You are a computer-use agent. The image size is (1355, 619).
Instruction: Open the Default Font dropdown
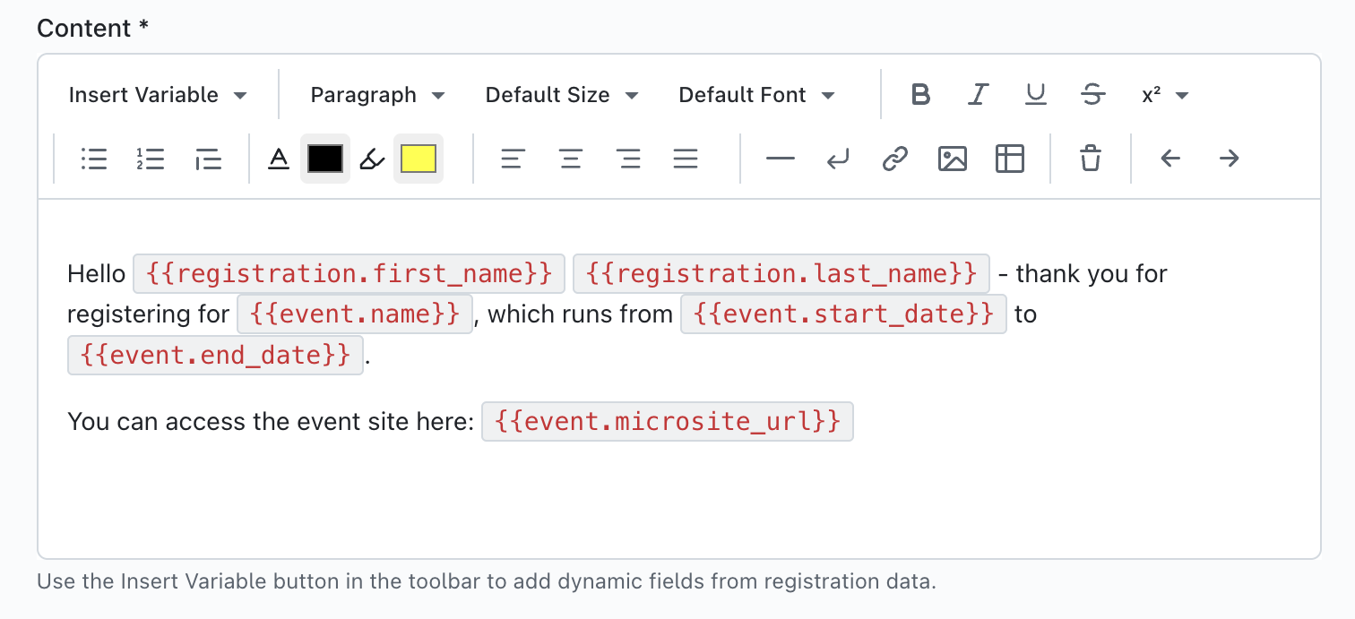click(x=756, y=95)
